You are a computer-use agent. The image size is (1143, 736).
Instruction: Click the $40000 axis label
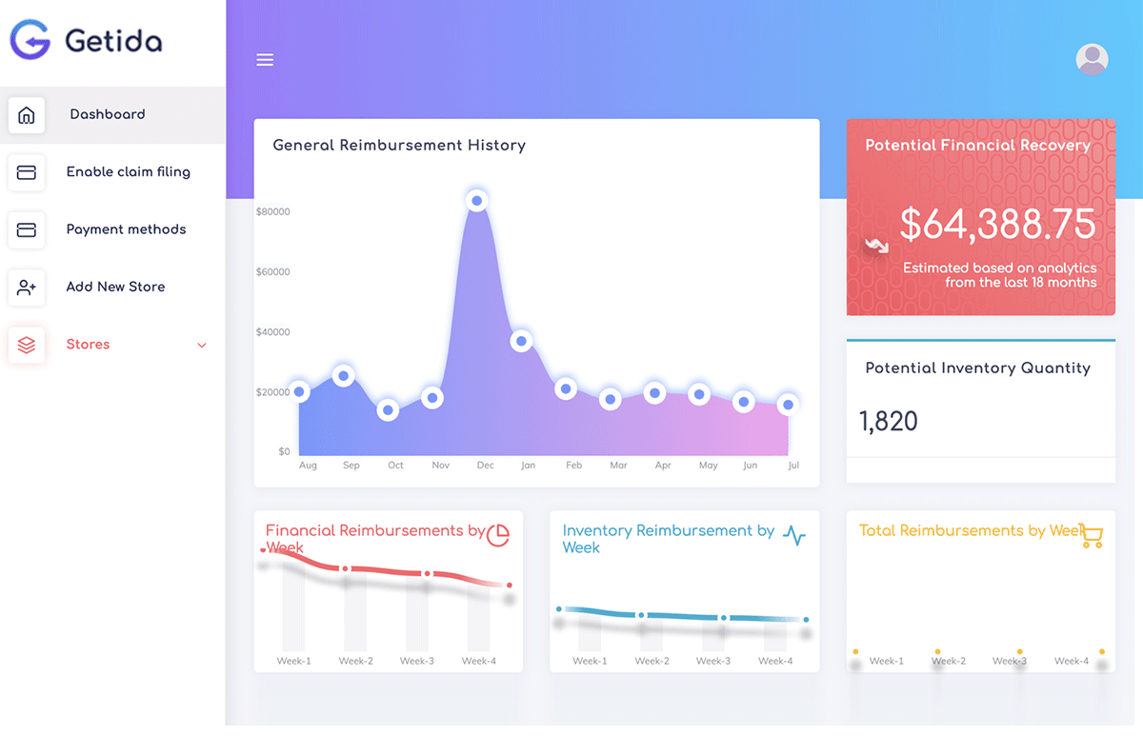[272, 332]
